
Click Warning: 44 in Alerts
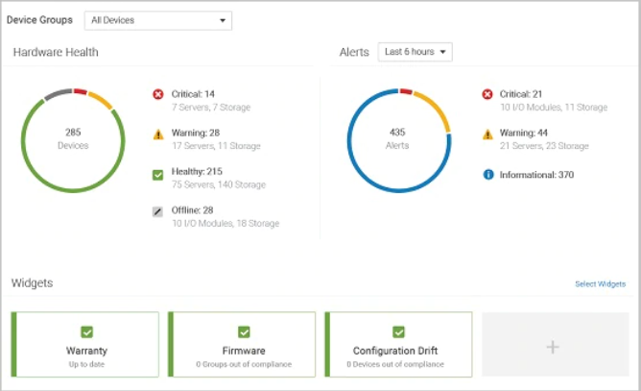pyautogui.click(x=524, y=133)
